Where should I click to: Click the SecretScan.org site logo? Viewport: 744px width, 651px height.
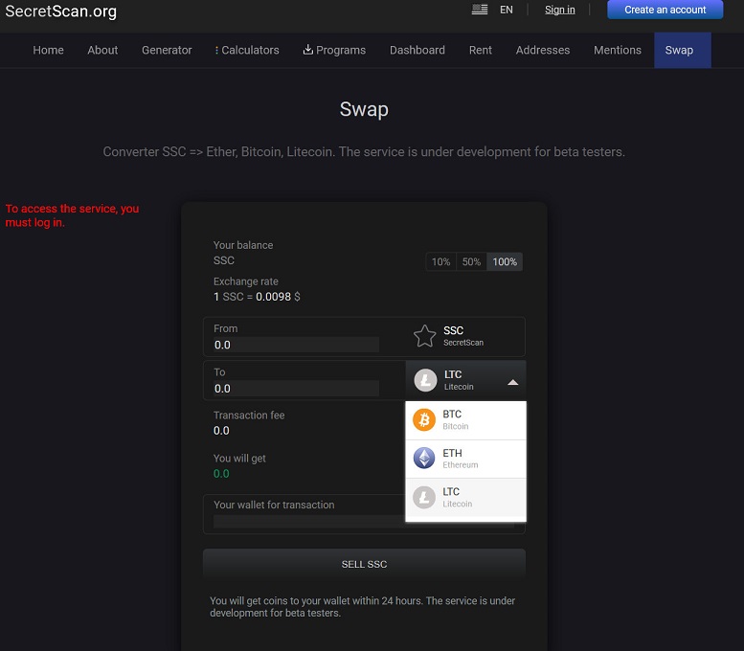pyautogui.click(x=60, y=11)
